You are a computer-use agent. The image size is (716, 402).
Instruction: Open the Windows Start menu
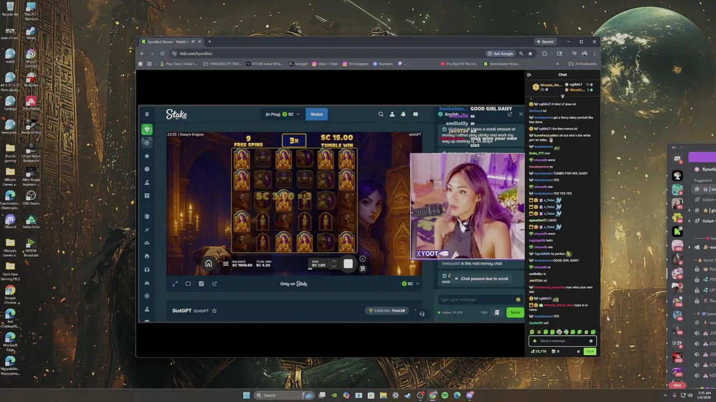coord(246,395)
